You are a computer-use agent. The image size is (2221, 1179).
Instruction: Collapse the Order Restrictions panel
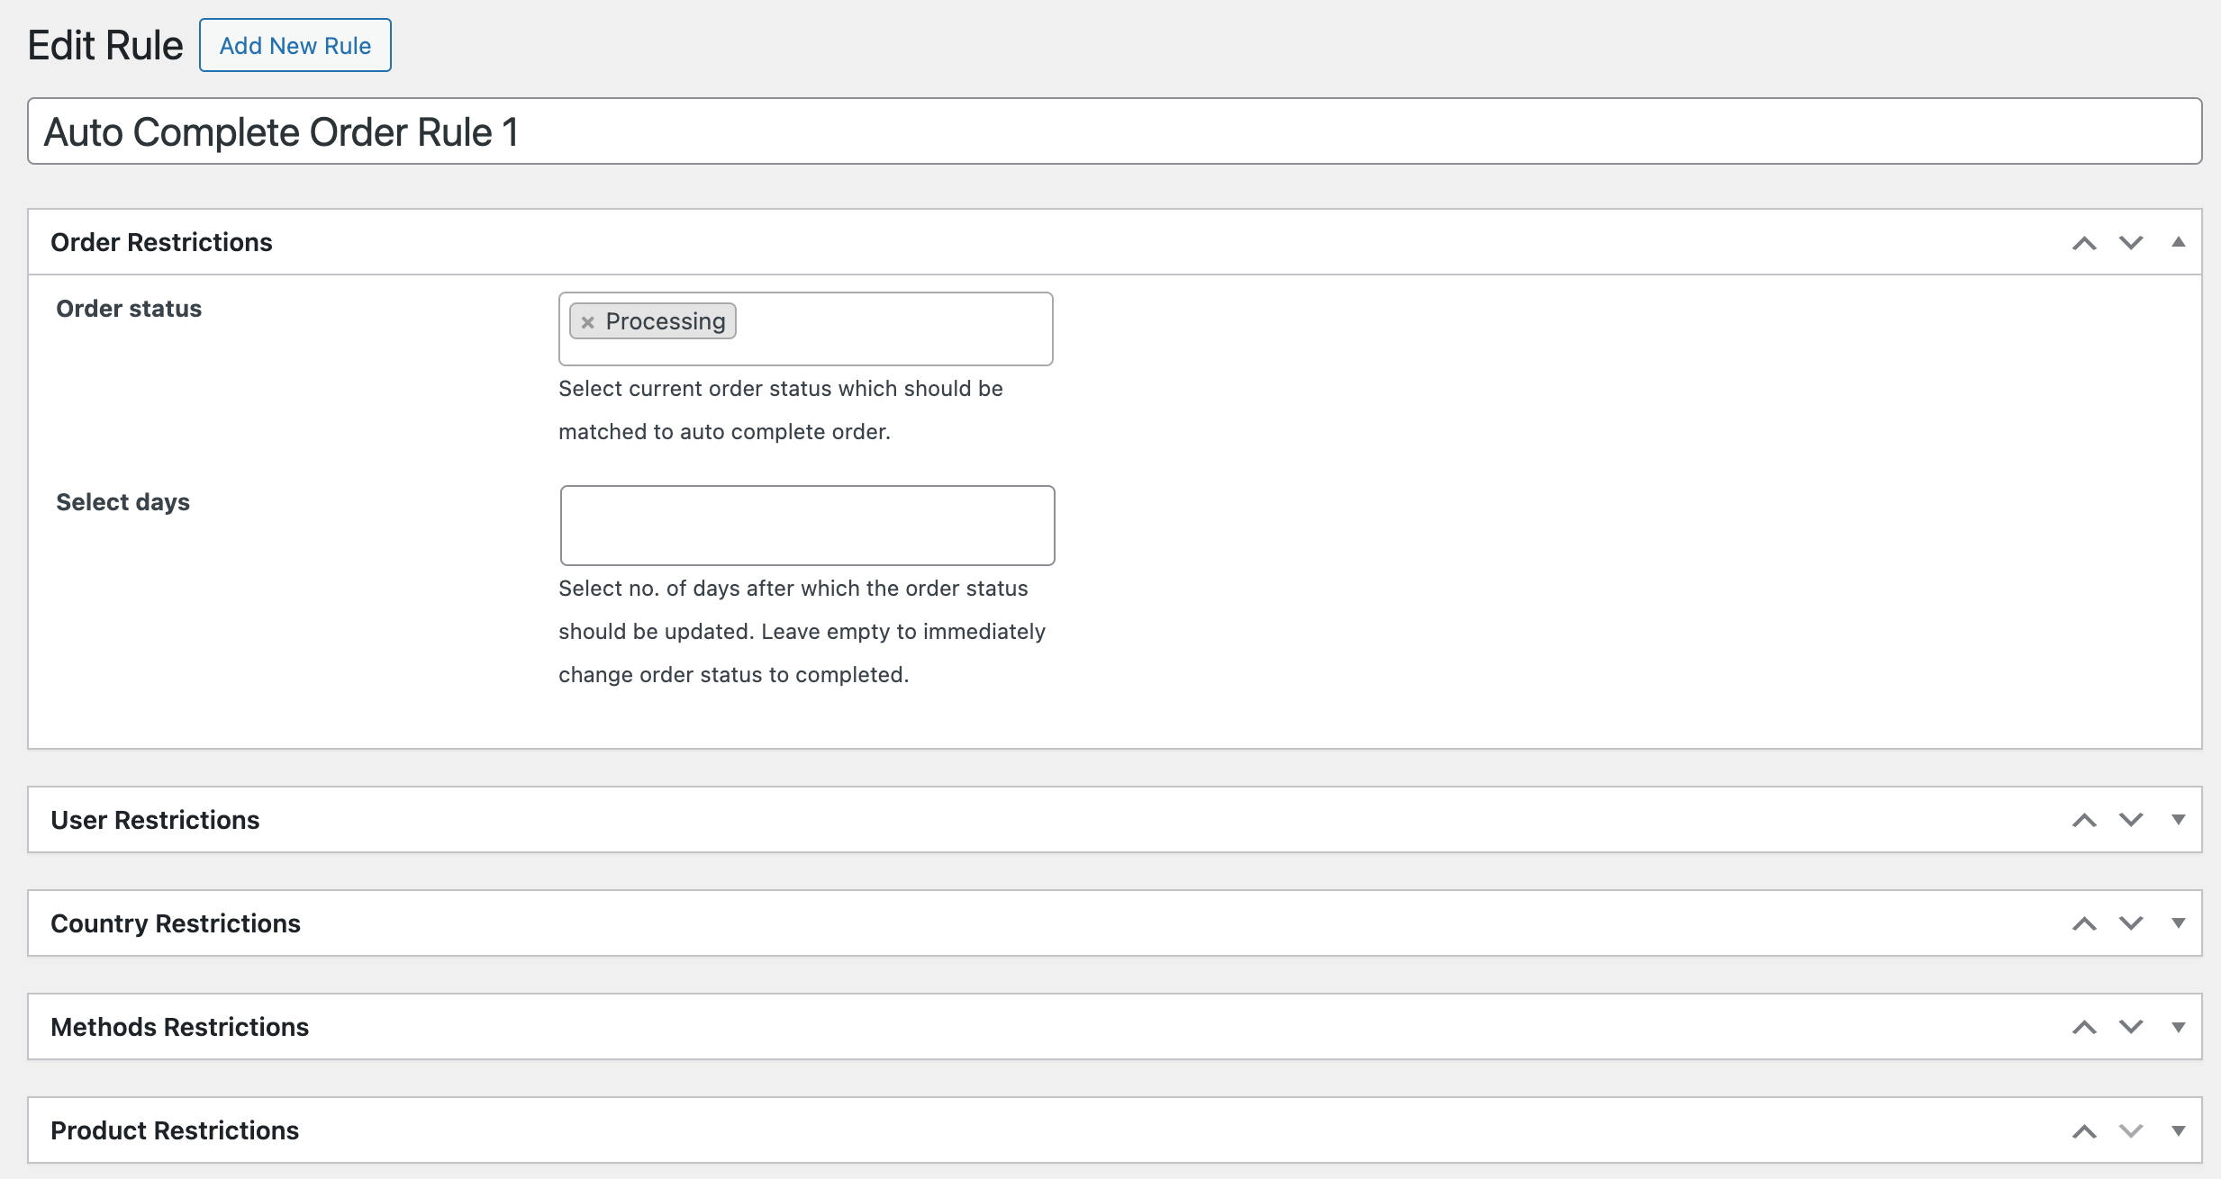coord(2180,241)
